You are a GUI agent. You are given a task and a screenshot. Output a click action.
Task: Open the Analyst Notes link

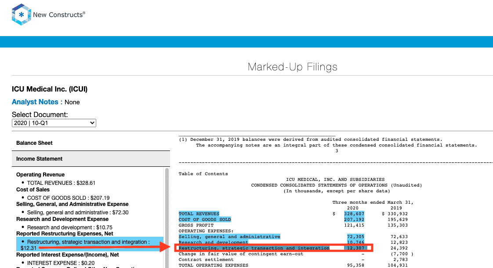click(35, 102)
